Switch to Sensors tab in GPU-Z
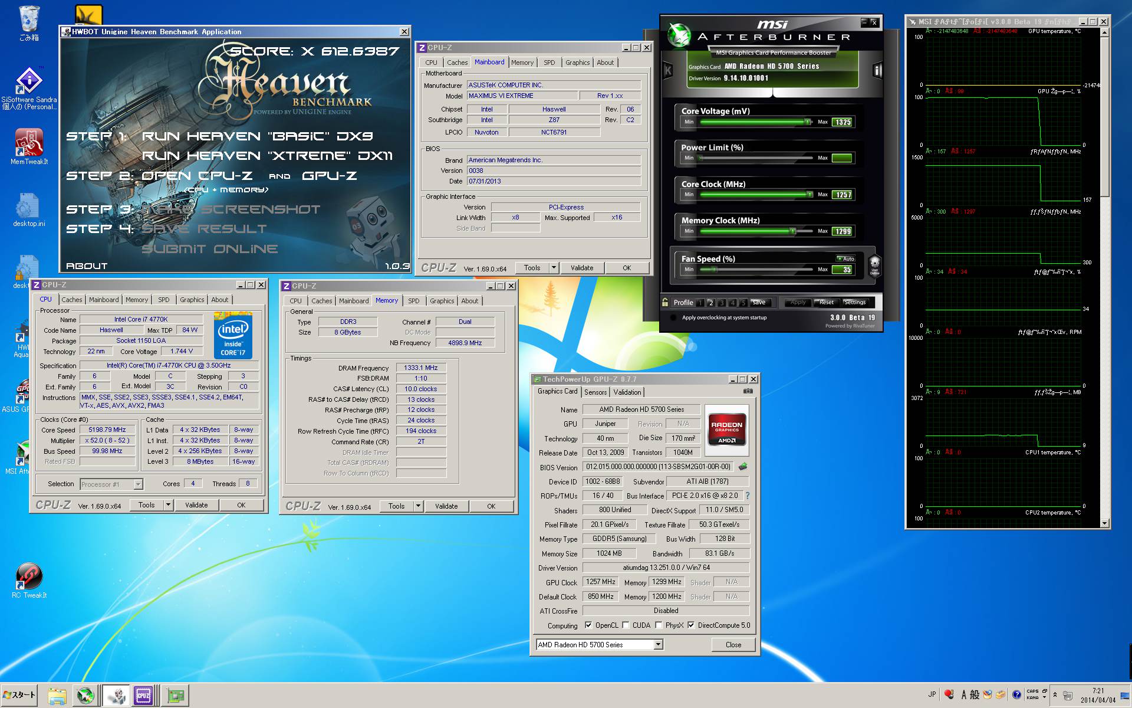 click(x=595, y=392)
